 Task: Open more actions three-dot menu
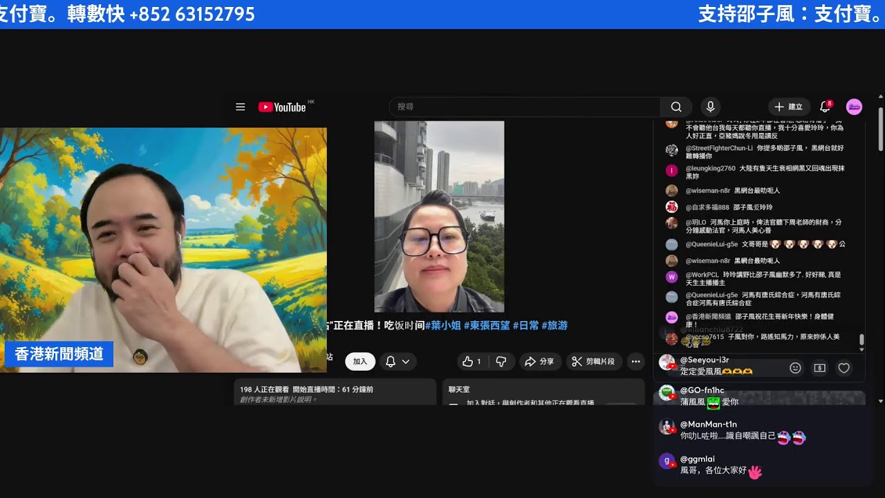[x=635, y=362]
